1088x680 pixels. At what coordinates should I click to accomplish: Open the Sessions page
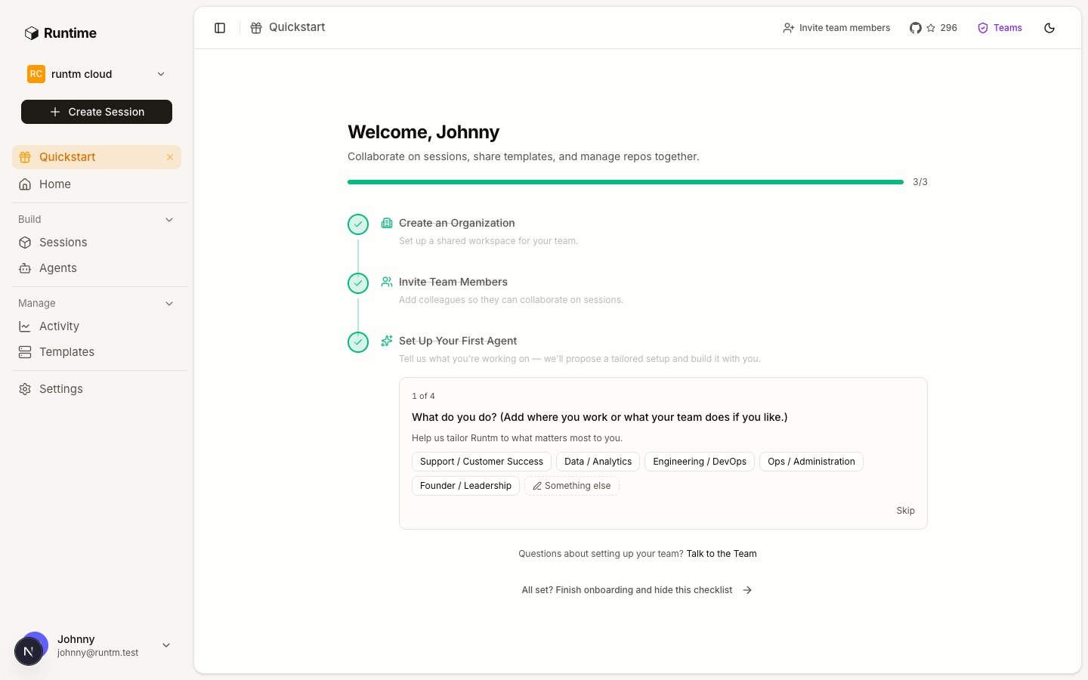pyautogui.click(x=97, y=243)
